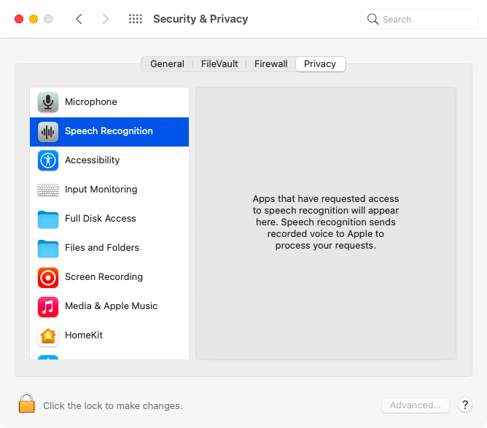
Task: Click the Advanced… button
Action: [x=416, y=405]
